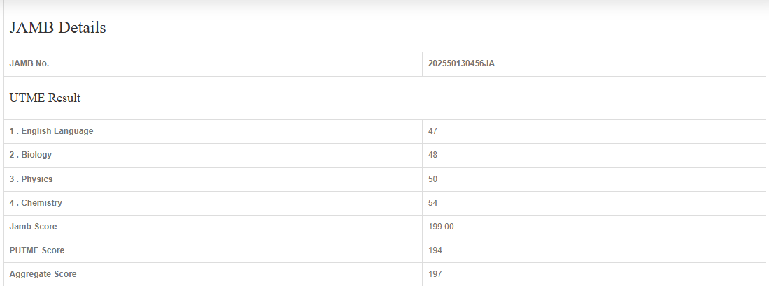Screen dimensions: 769x286
Task: Click the Jamb Score label
Action: pyautogui.click(x=34, y=227)
